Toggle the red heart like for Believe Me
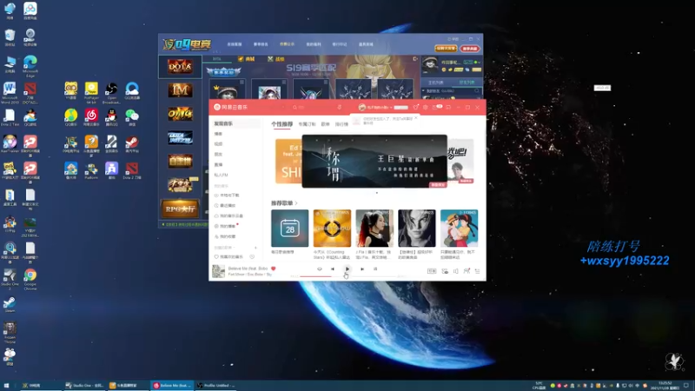The image size is (695, 391). point(273,268)
